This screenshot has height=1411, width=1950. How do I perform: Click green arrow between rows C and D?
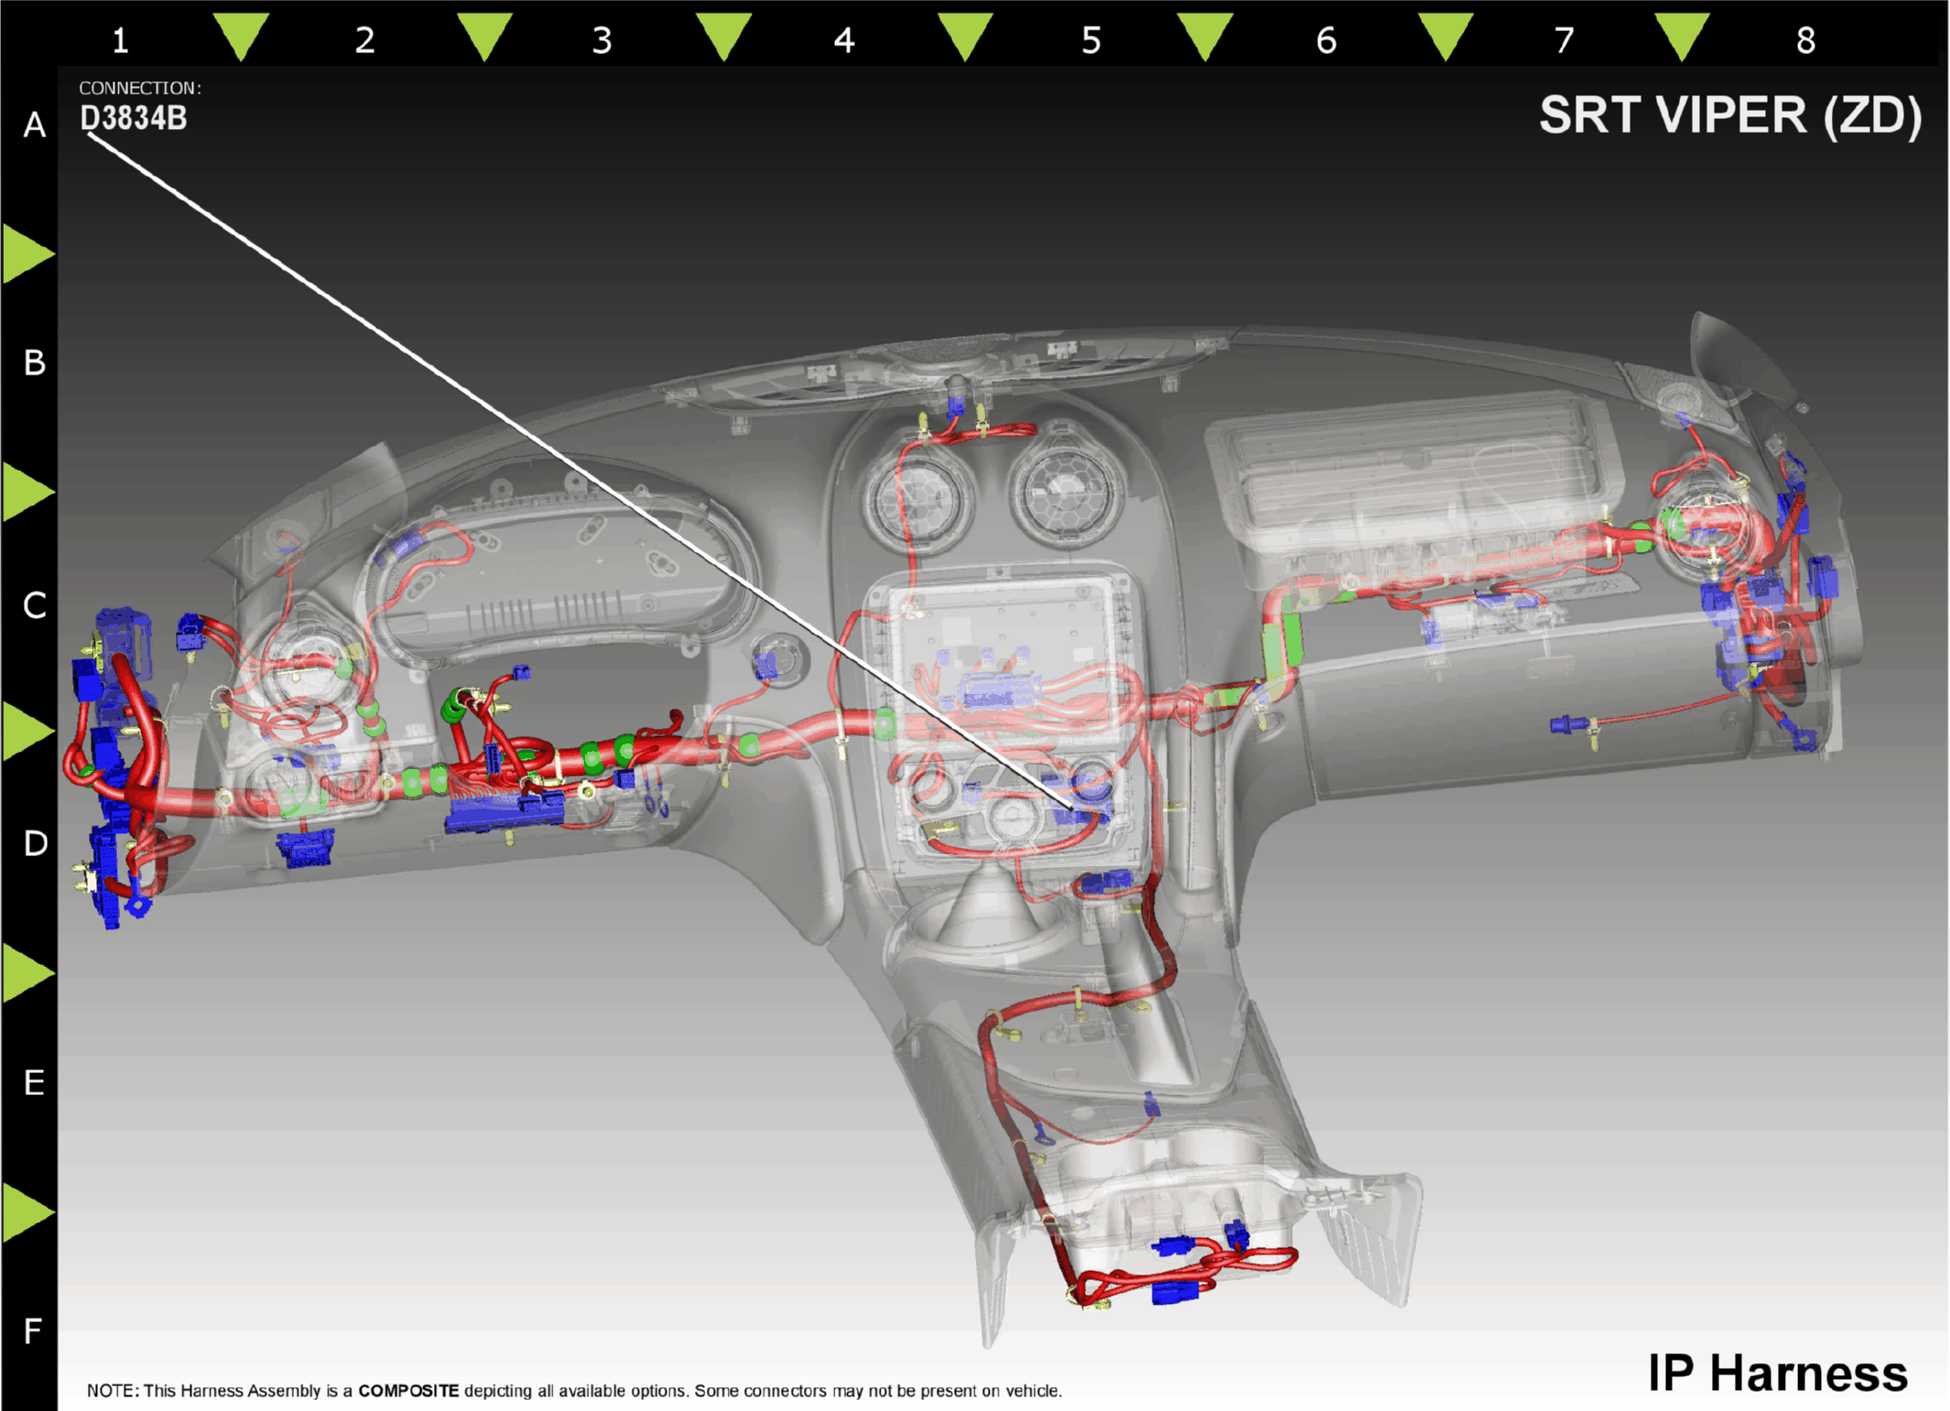coord(27,731)
